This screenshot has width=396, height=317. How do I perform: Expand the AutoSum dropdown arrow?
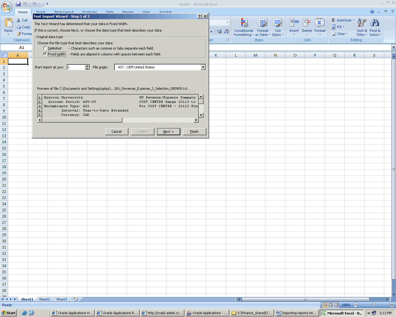click(x=354, y=20)
